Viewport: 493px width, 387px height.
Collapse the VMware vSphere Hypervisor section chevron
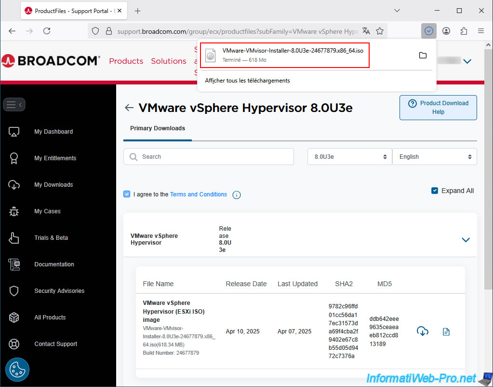tap(466, 240)
